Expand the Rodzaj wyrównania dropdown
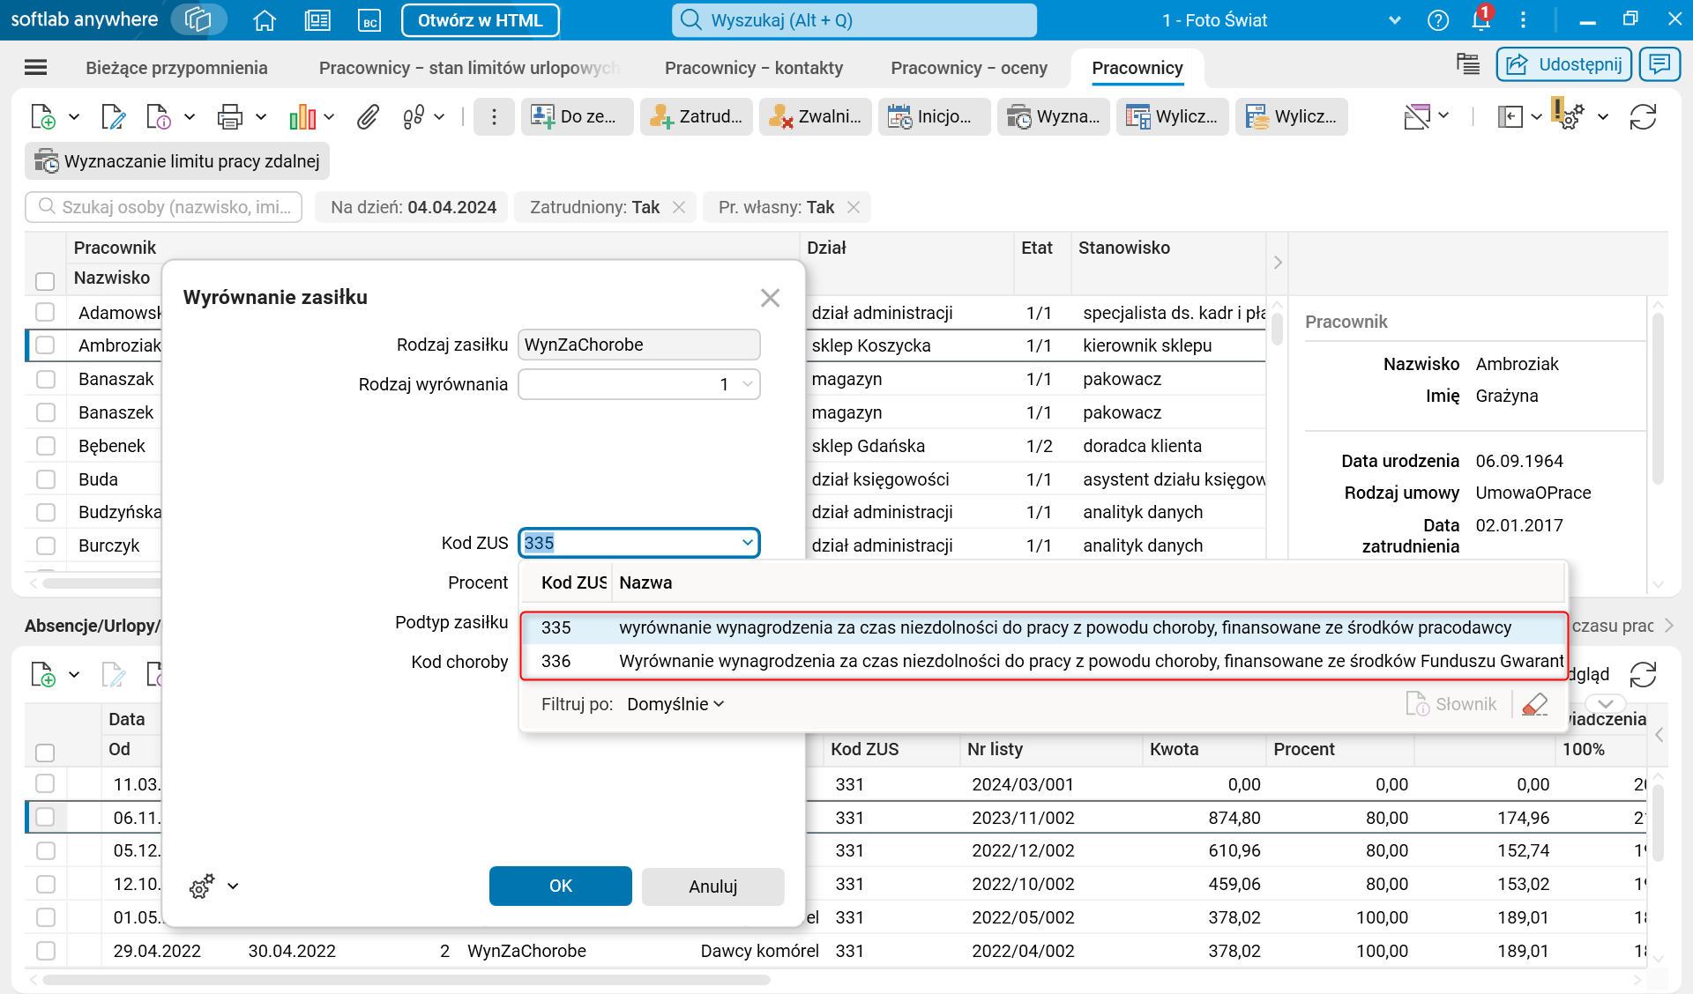 pyautogui.click(x=747, y=384)
